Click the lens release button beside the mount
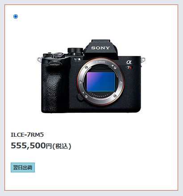This screenshot has height=196, width=183. tap(80, 97)
